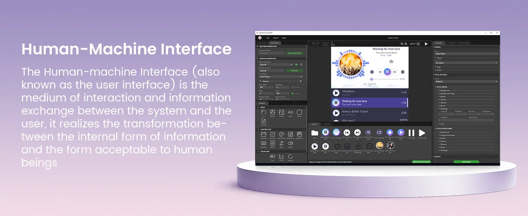Screen dimensions: 528x216
Task: Zoom in on the canvas
Action: pos(406,44)
